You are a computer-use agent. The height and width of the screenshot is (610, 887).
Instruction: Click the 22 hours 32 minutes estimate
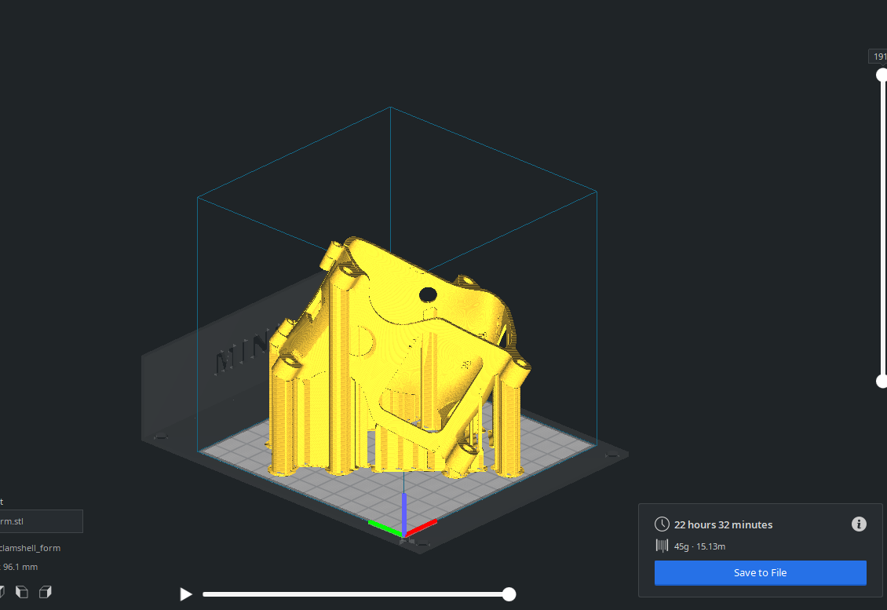723,524
